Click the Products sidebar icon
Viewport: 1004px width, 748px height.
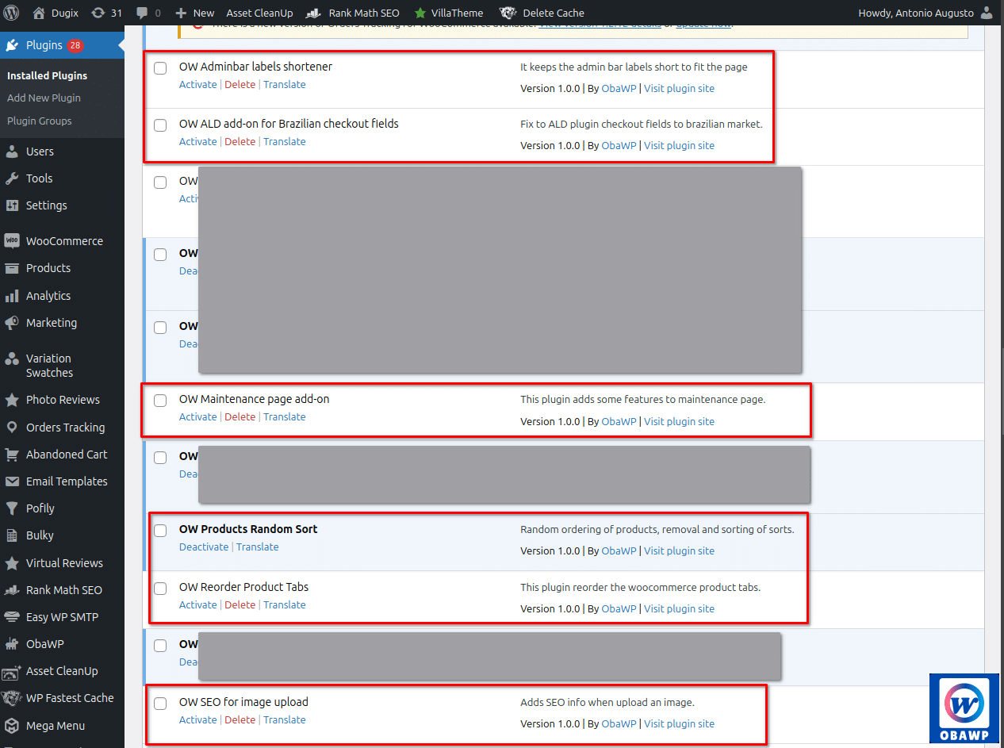tap(12, 268)
